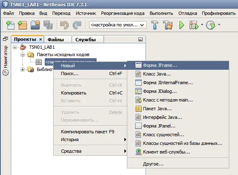Open the vertical Навигатор side tab

click(x=5, y=57)
